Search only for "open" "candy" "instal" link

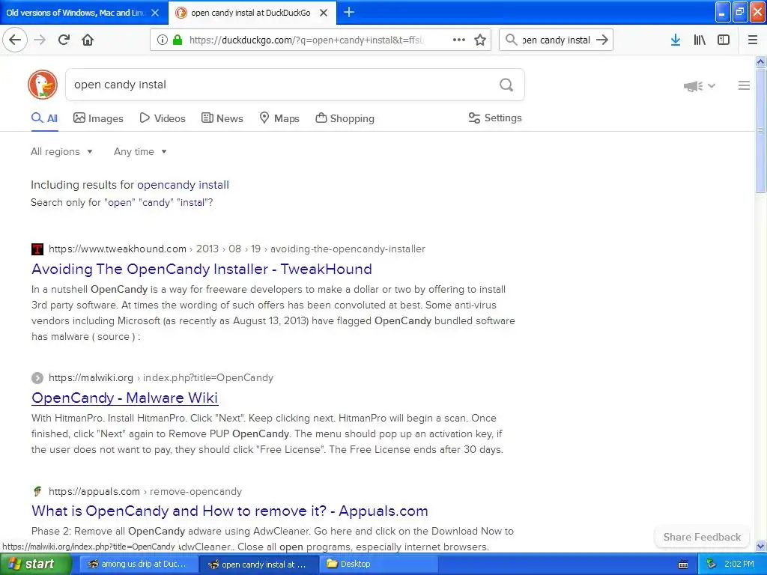tap(122, 202)
